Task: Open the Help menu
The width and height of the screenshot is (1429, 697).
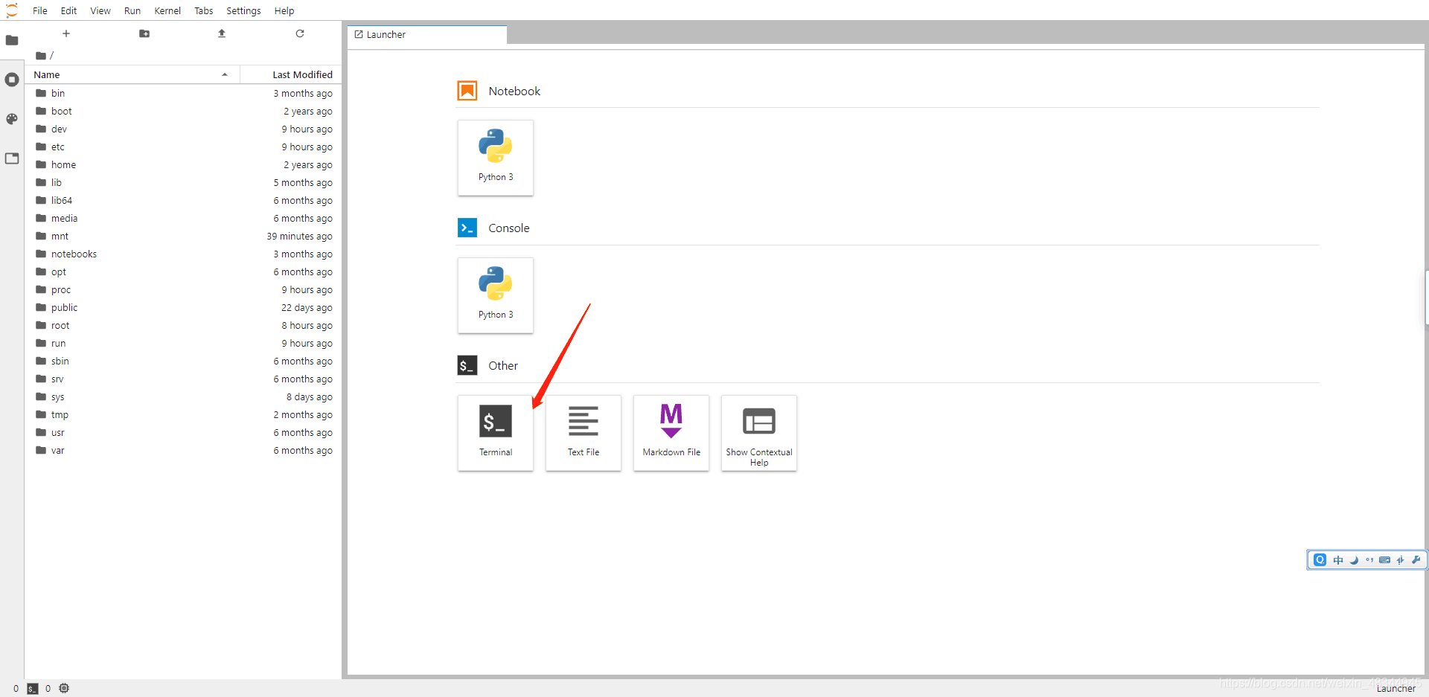Action: click(284, 10)
